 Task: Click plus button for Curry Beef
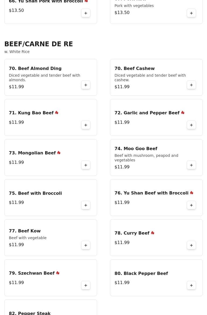click(191, 245)
